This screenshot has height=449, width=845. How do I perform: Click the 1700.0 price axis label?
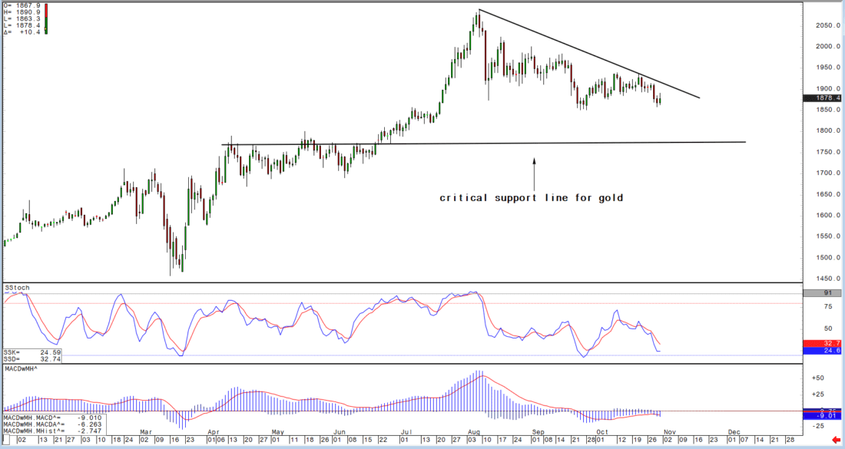coord(828,173)
